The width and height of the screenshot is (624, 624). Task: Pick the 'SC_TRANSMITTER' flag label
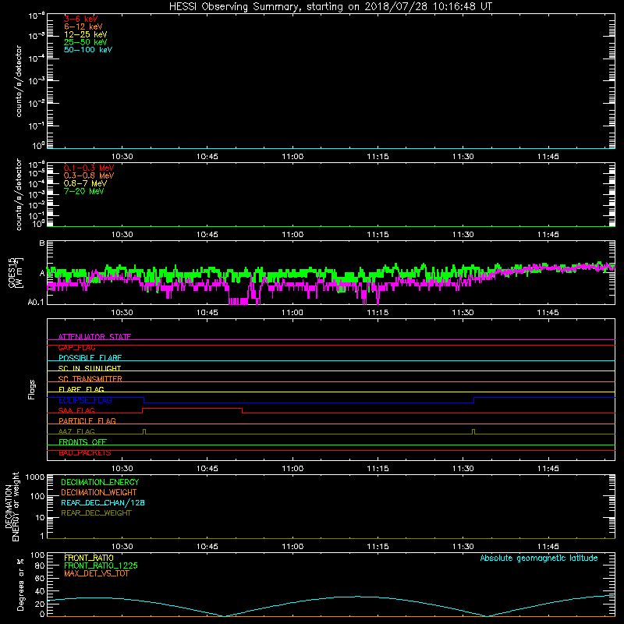tap(90, 379)
